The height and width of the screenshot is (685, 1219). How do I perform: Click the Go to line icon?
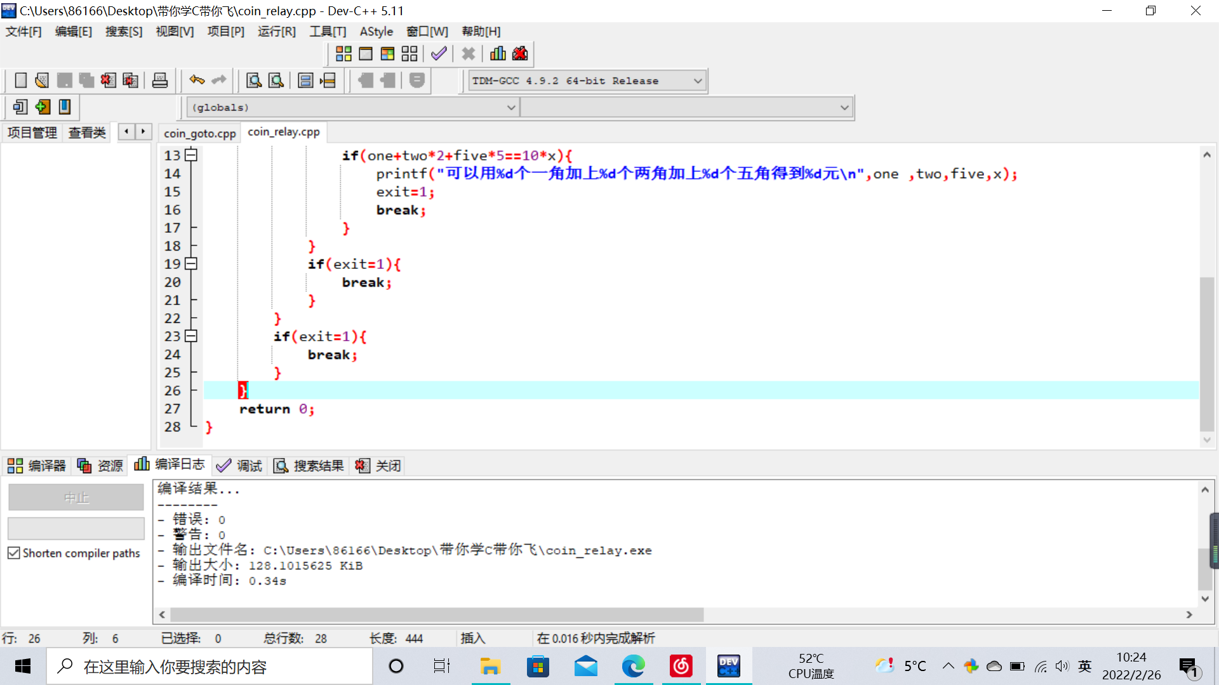[x=328, y=81]
